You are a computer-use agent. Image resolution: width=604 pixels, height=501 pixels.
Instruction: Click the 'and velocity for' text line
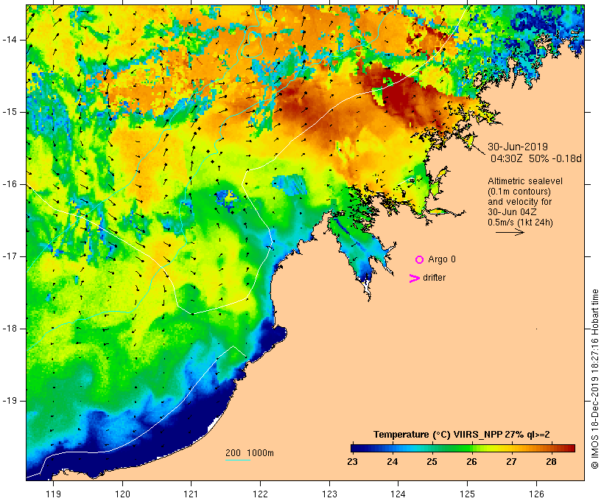coord(519,202)
